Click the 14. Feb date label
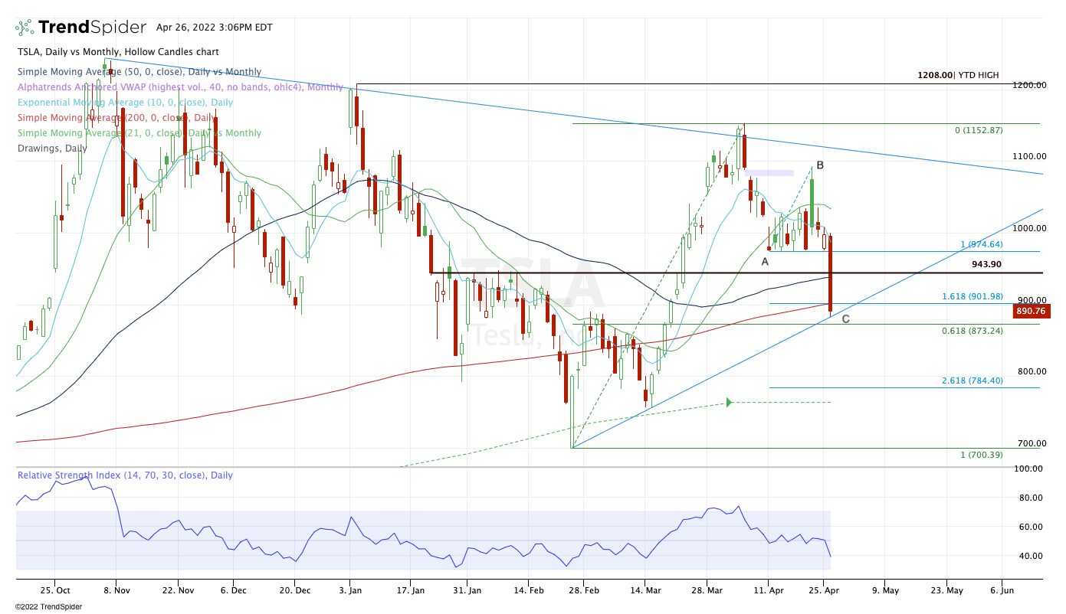 click(528, 591)
